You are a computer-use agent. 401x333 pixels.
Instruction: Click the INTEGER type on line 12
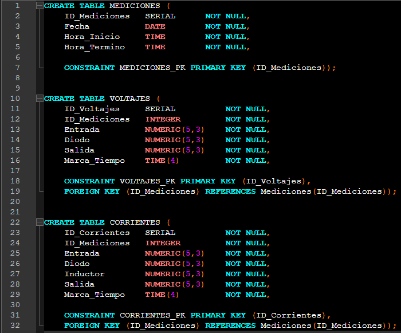(x=163, y=119)
